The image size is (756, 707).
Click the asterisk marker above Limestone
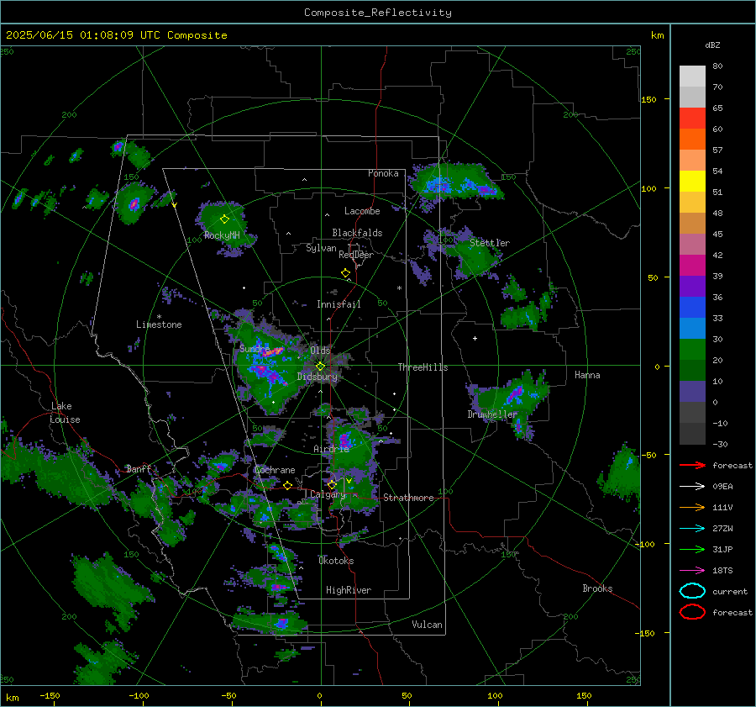(x=159, y=317)
